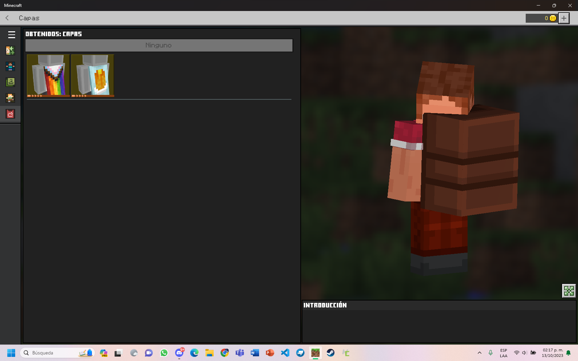This screenshot has height=361, width=578.
Task: Open the Windows Start menu
Action: [x=11, y=353]
